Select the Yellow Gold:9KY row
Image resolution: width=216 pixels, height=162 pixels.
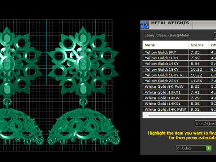179,52
